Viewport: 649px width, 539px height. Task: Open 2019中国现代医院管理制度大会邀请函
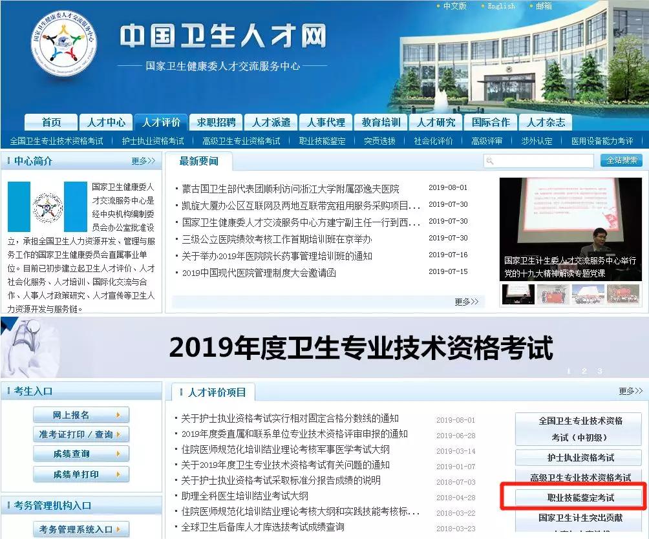pos(259,273)
